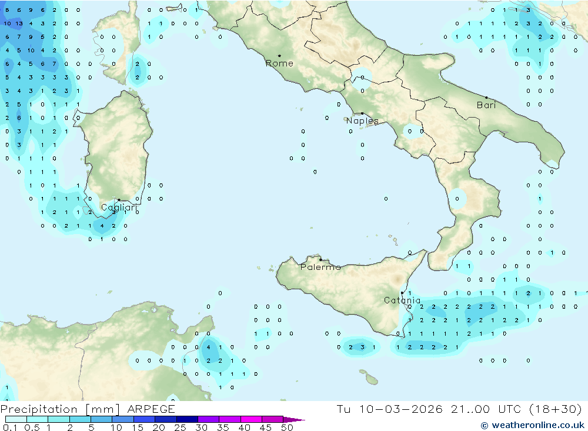
Task: Pick the 45–50 mm legend swatch
Action: click(273, 419)
